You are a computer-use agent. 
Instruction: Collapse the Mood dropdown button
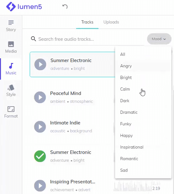click(159, 39)
